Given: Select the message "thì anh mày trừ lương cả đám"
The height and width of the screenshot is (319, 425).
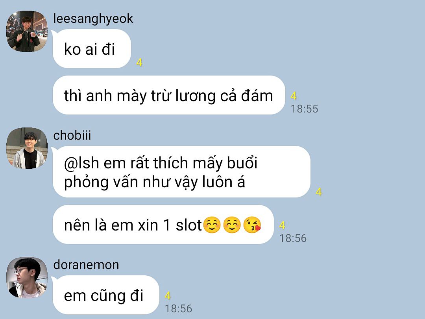Looking at the screenshot, I should tap(169, 95).
